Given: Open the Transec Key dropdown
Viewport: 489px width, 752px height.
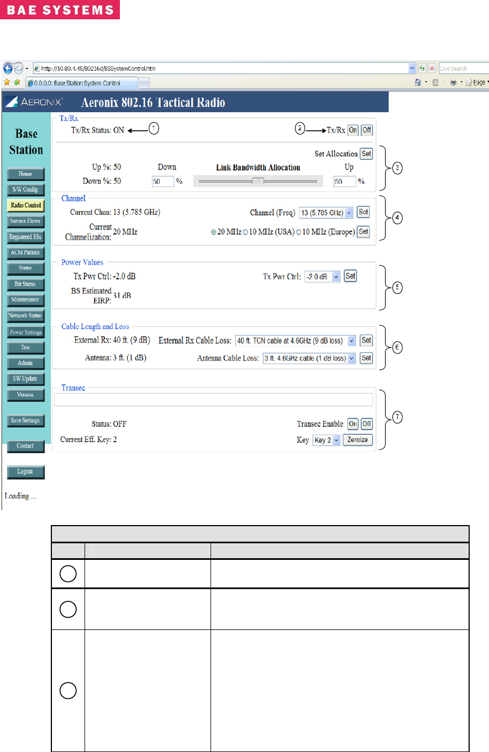Looking at the screenshot, I should 326,440.
